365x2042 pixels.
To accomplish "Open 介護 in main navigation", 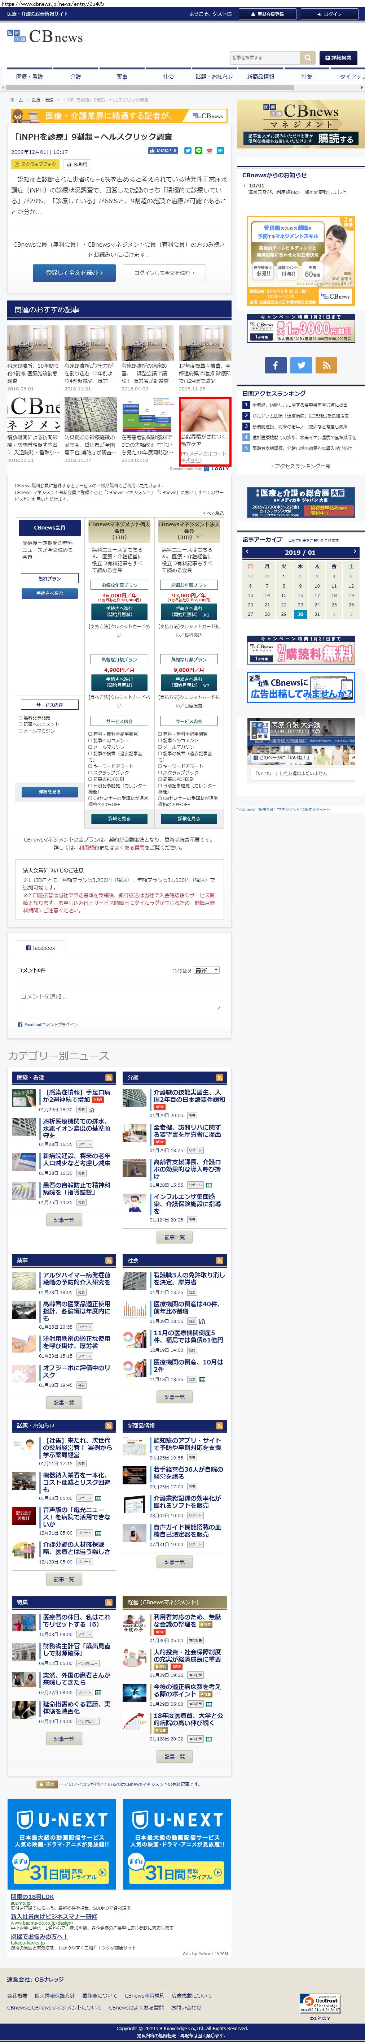I will [x=75, y=77].
